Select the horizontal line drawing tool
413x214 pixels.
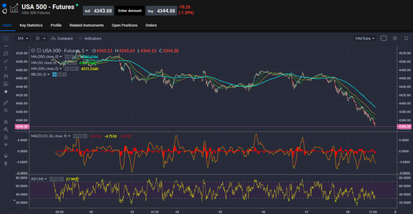6,46
